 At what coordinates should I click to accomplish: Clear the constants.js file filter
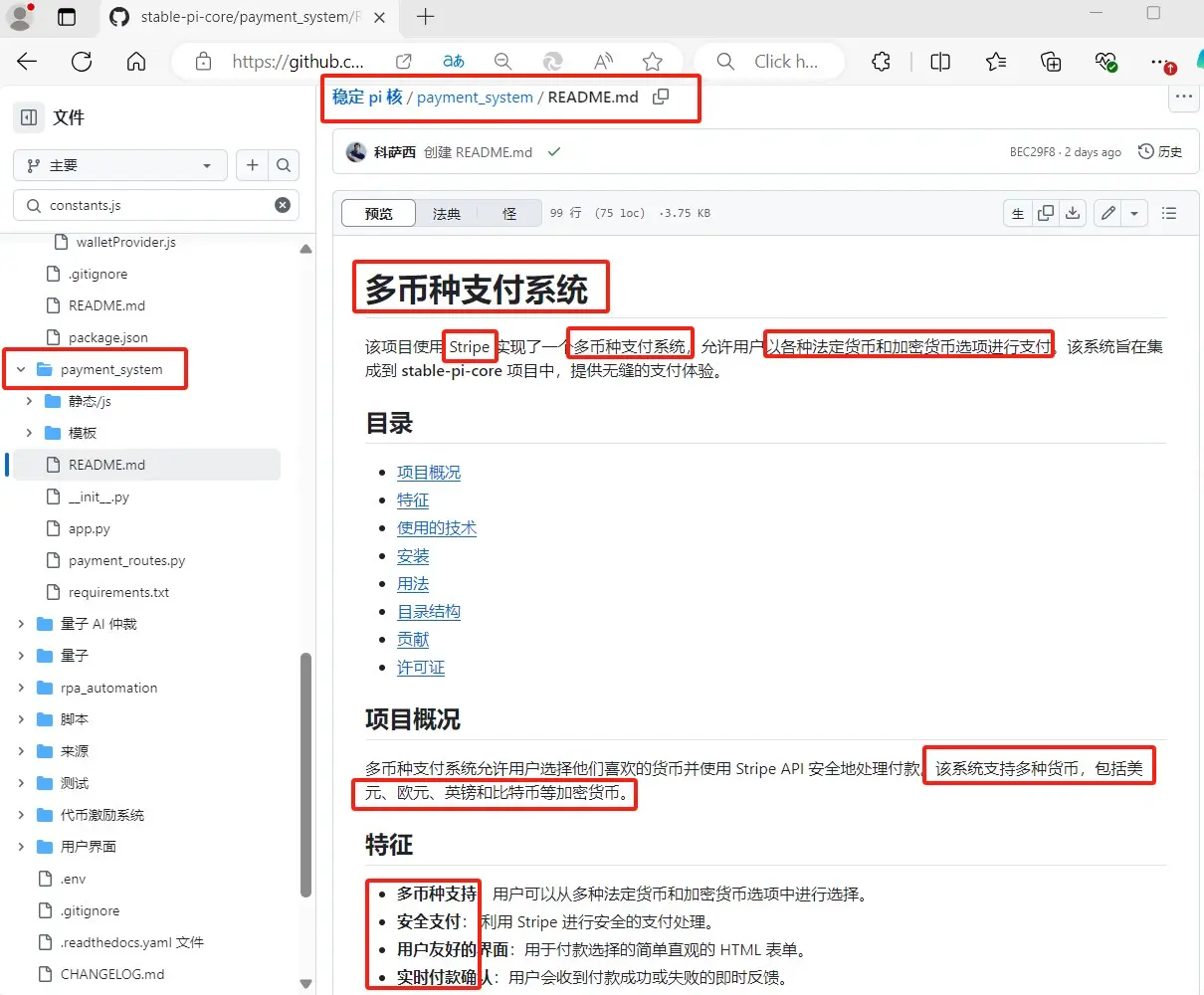click(283, 205)
